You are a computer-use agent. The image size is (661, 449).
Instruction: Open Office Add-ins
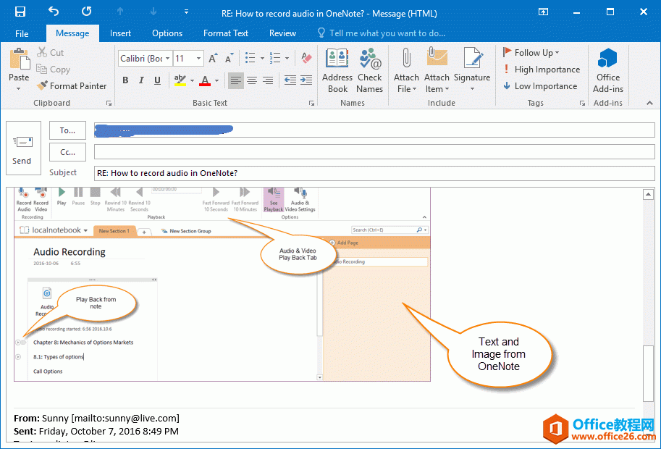point(607,70)
